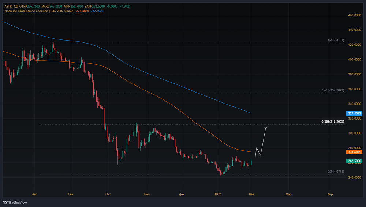This screenshot has width=366, height=207.
Task: Select the blue 327.1022 price axis label
Action: 354,113
